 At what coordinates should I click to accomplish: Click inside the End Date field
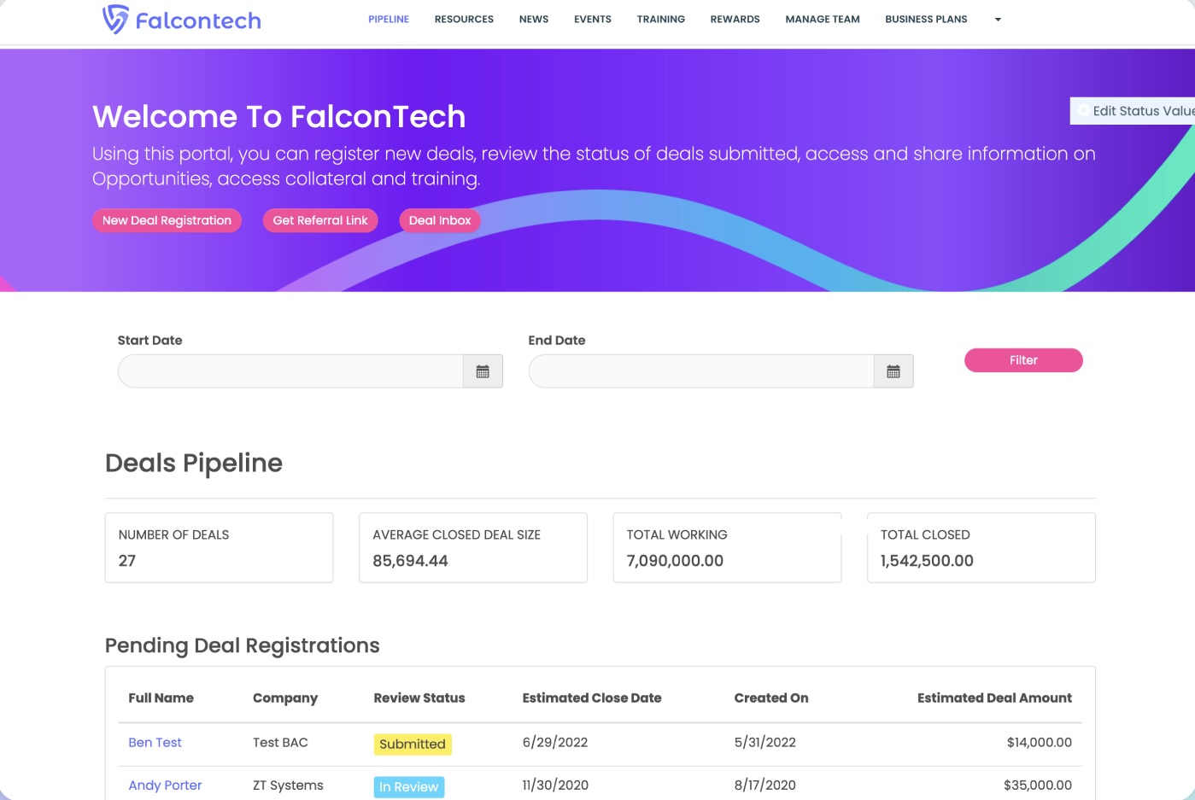coord(701,371)
